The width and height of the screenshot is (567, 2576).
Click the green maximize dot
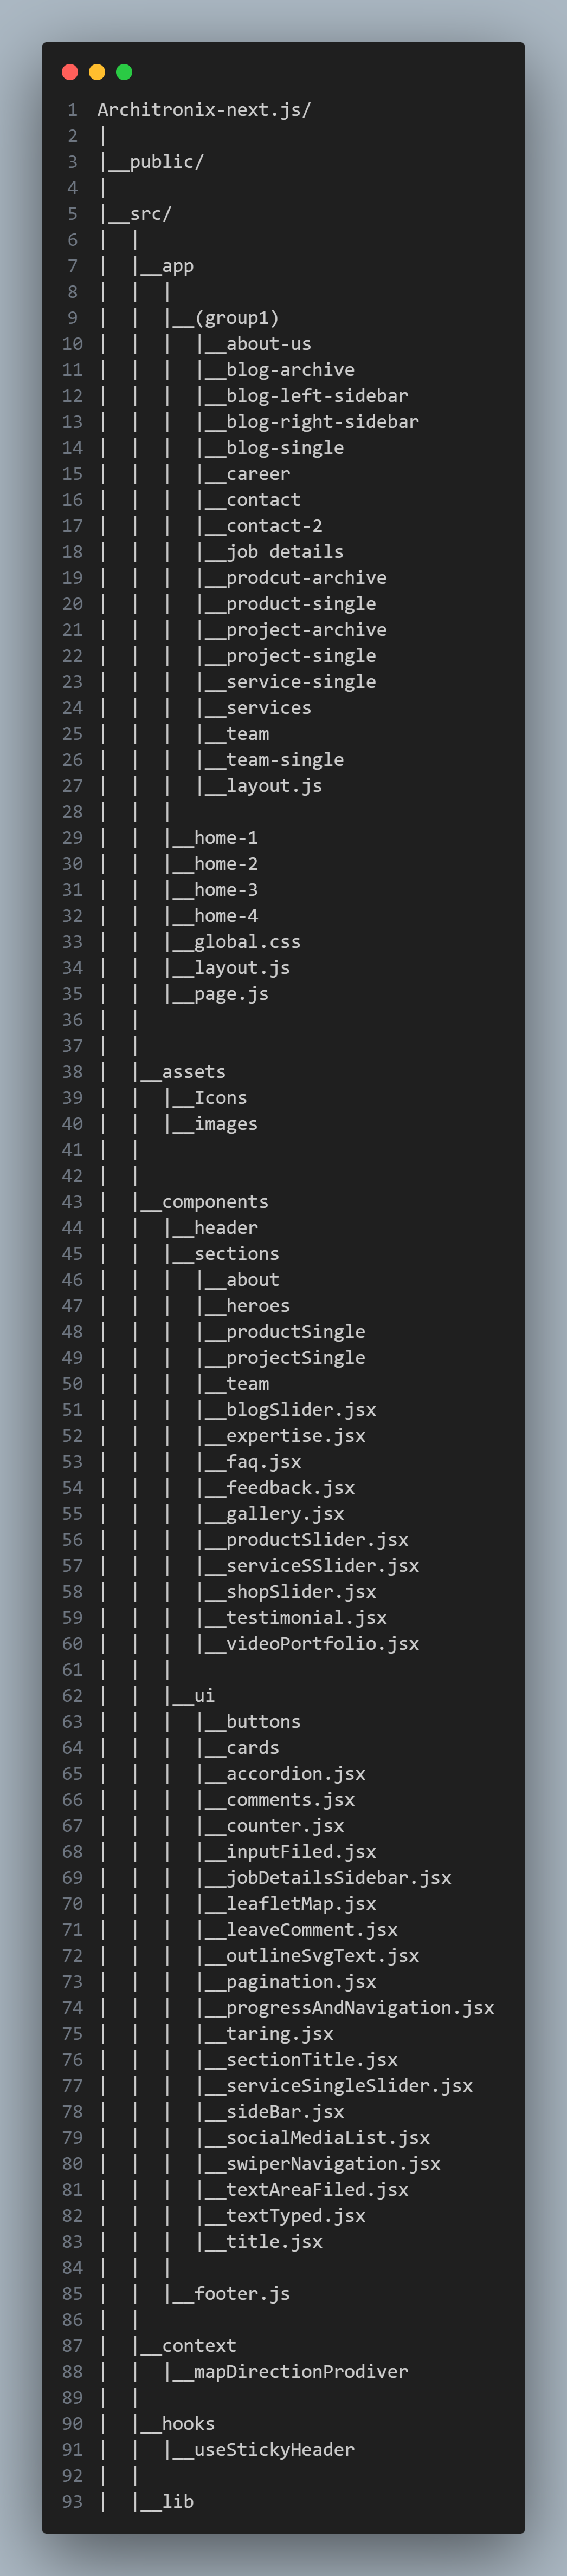(124, 72)
